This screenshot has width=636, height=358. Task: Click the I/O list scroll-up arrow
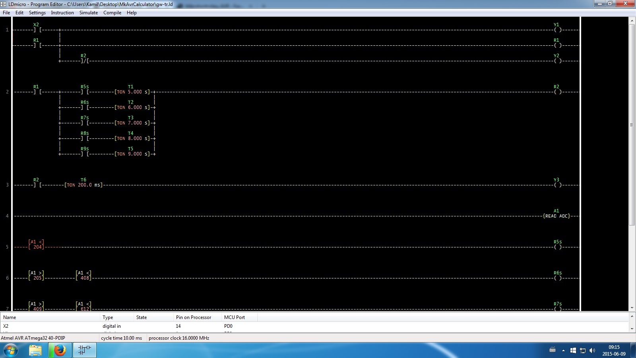(x=632, y=316)
